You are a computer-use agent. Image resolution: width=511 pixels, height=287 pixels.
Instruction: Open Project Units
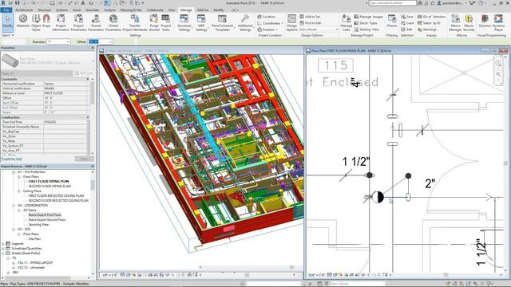click(165, 22)
